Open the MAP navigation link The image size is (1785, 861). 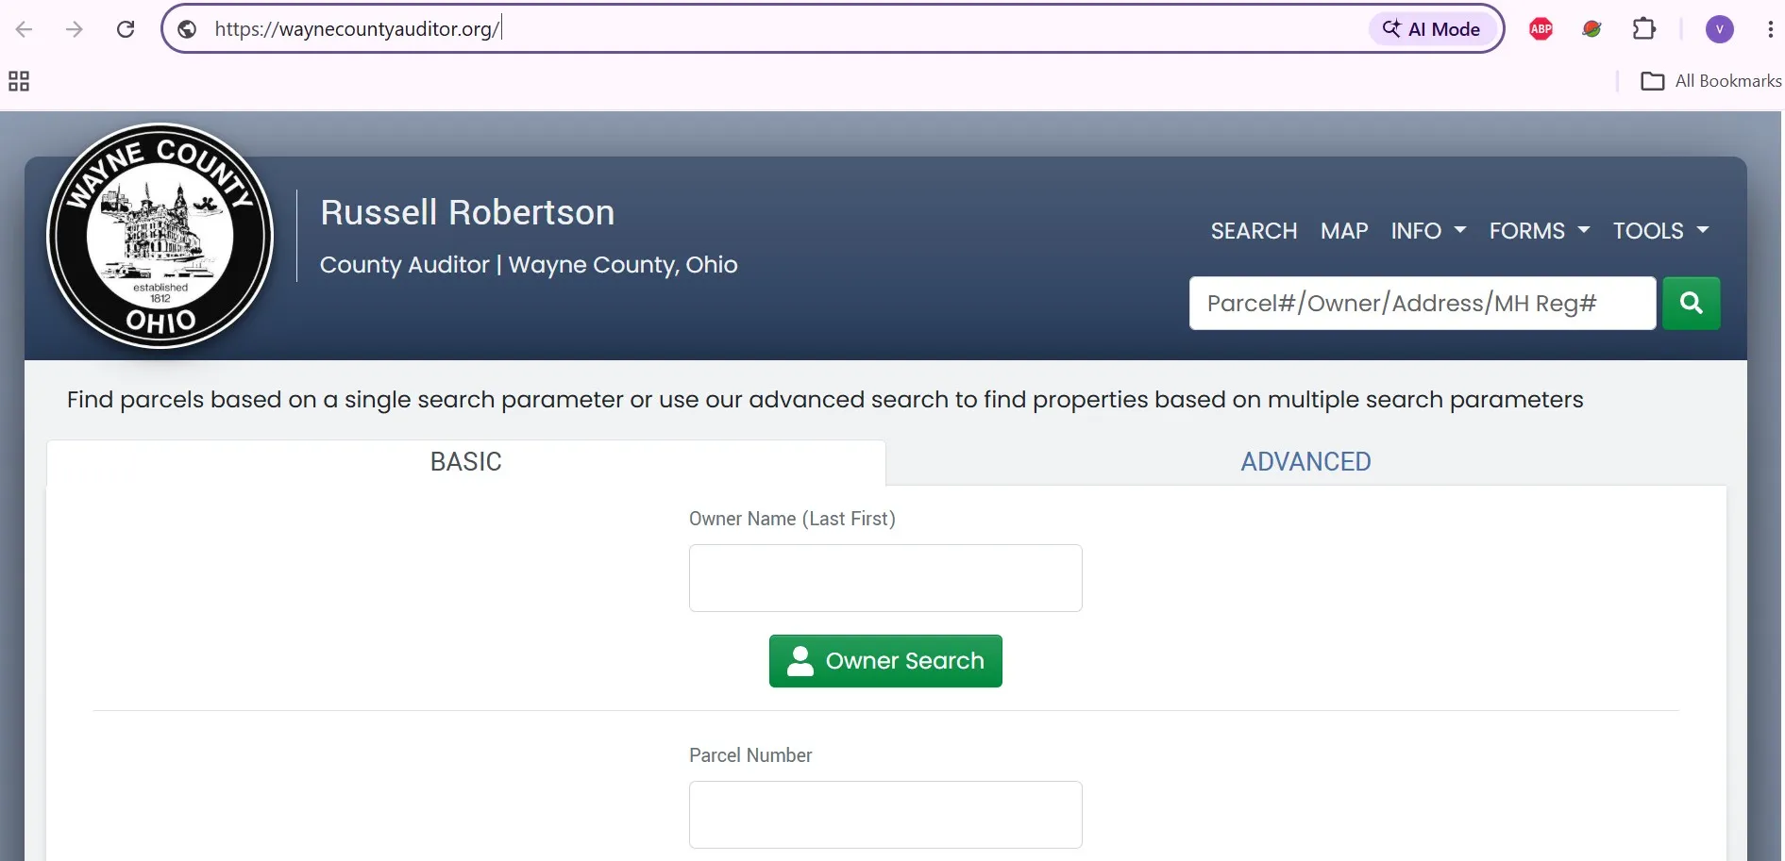[1344, 231]
